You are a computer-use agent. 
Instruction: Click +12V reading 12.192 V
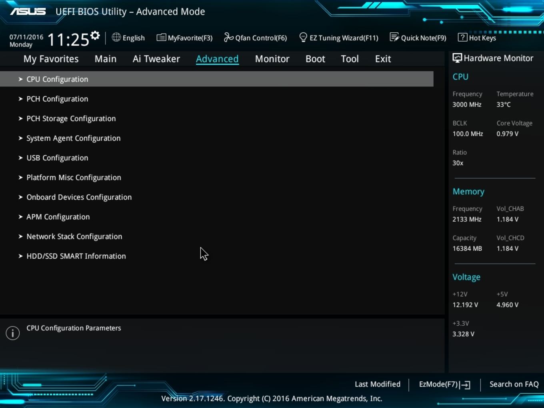point(465,305)
